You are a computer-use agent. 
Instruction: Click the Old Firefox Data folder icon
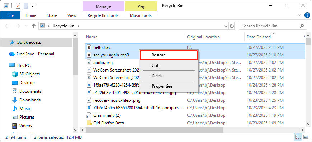(x=89, y=123)
